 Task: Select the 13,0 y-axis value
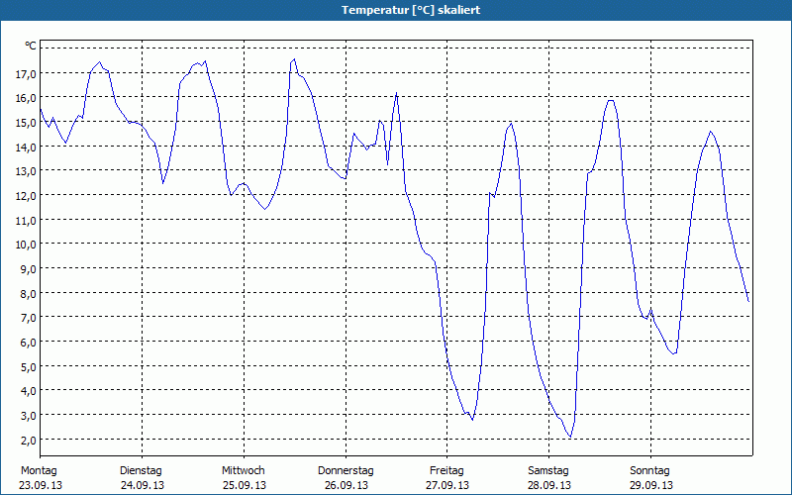coord(27,171)
